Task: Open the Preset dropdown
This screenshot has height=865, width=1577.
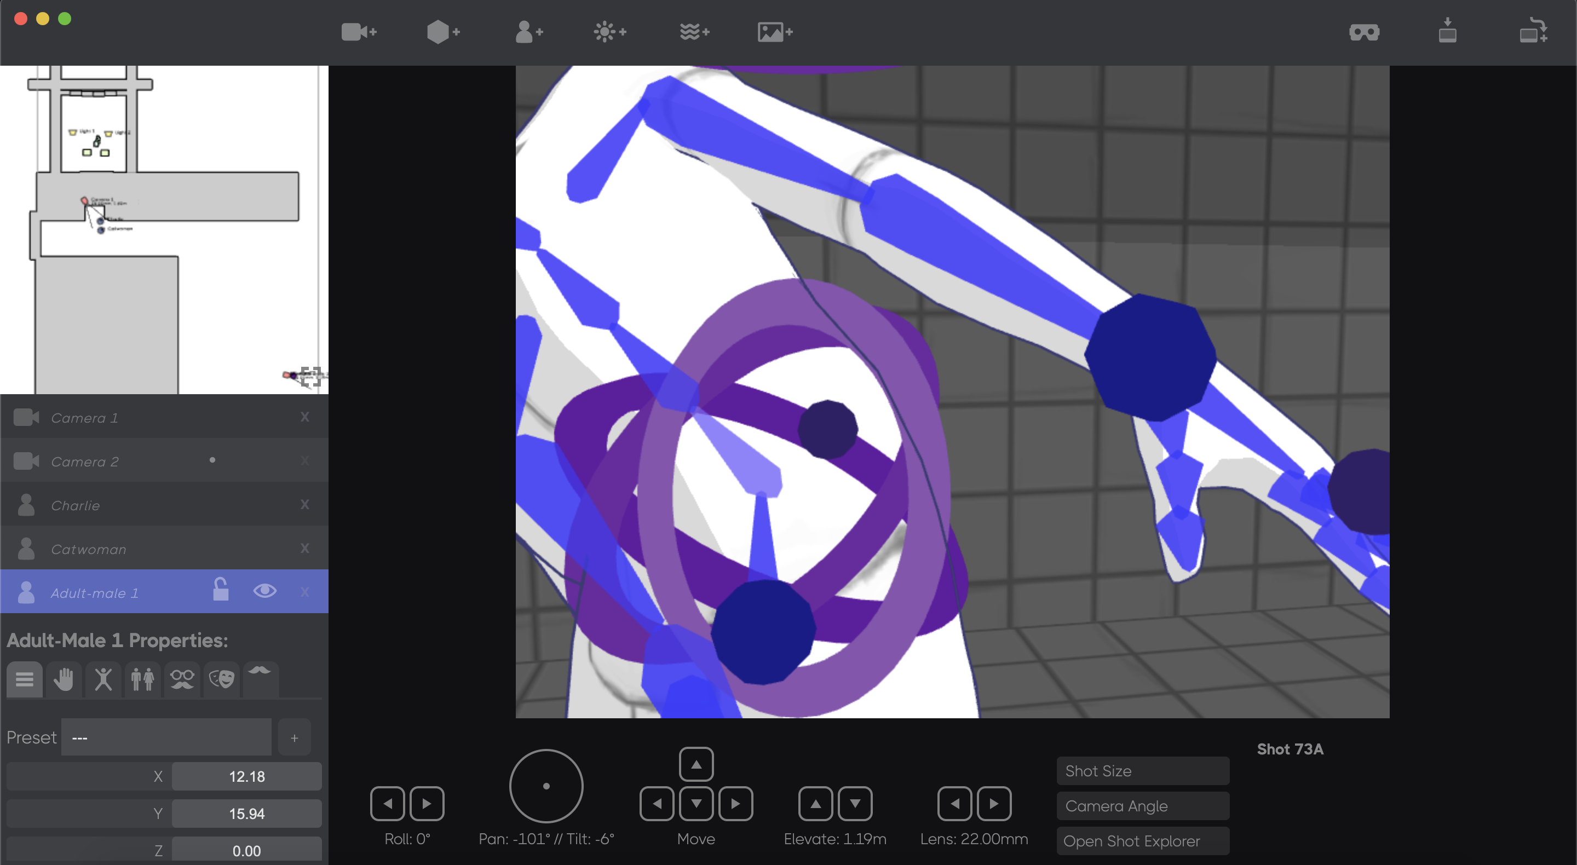Action: [166, 737]
